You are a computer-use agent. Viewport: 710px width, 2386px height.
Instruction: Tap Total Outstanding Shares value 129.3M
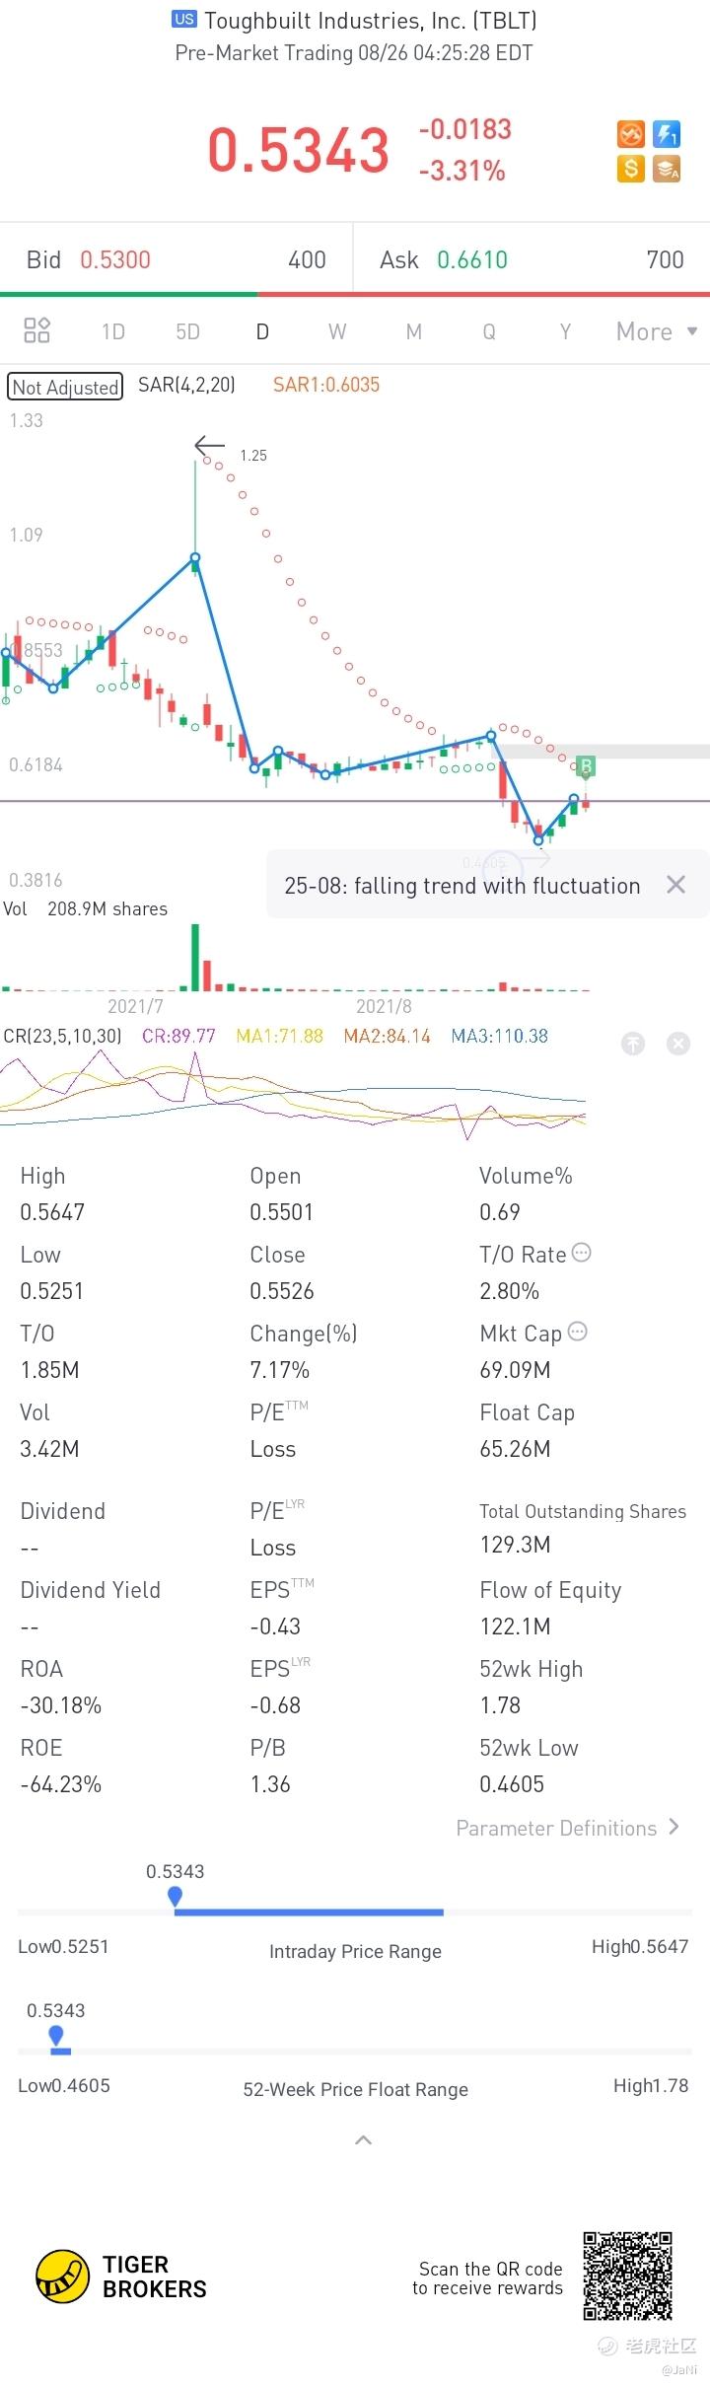click(515, 1545)
